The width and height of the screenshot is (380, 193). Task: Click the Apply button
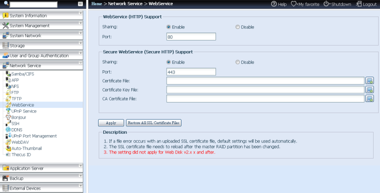coord(111,123)
